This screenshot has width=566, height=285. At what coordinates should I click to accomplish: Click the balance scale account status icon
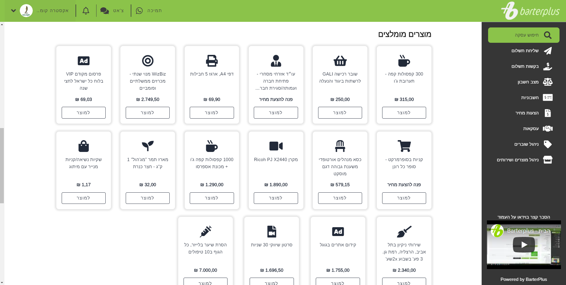547,82
